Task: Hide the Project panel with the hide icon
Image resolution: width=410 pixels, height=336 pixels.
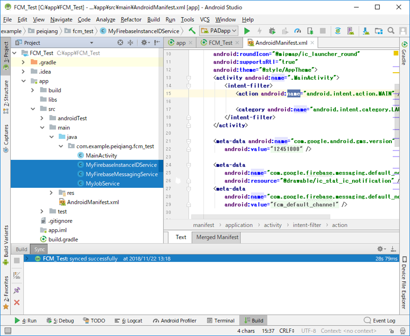Action: pos(157,42)
